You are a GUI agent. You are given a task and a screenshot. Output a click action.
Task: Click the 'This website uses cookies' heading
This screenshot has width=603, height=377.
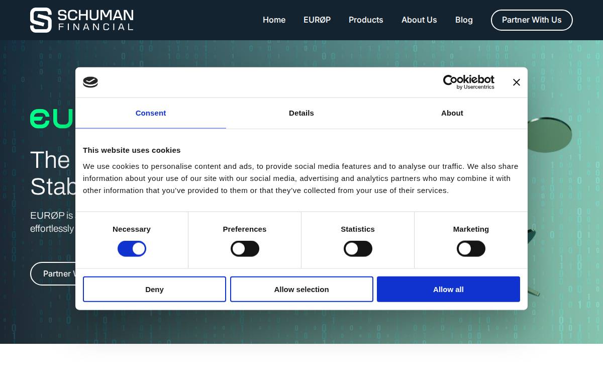[x=132, y=150]
